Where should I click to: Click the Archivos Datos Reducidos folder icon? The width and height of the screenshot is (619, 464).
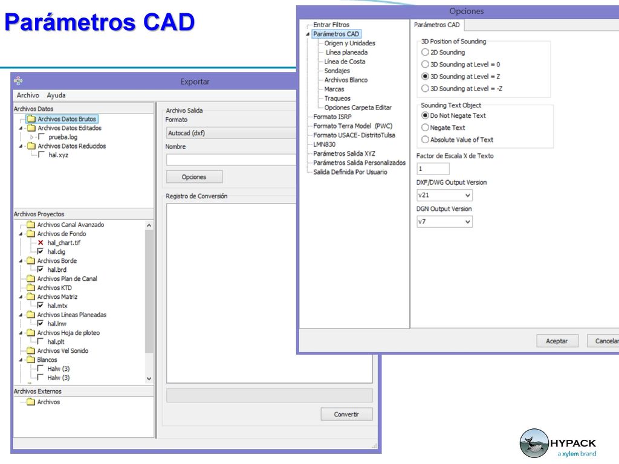point(31,146)
